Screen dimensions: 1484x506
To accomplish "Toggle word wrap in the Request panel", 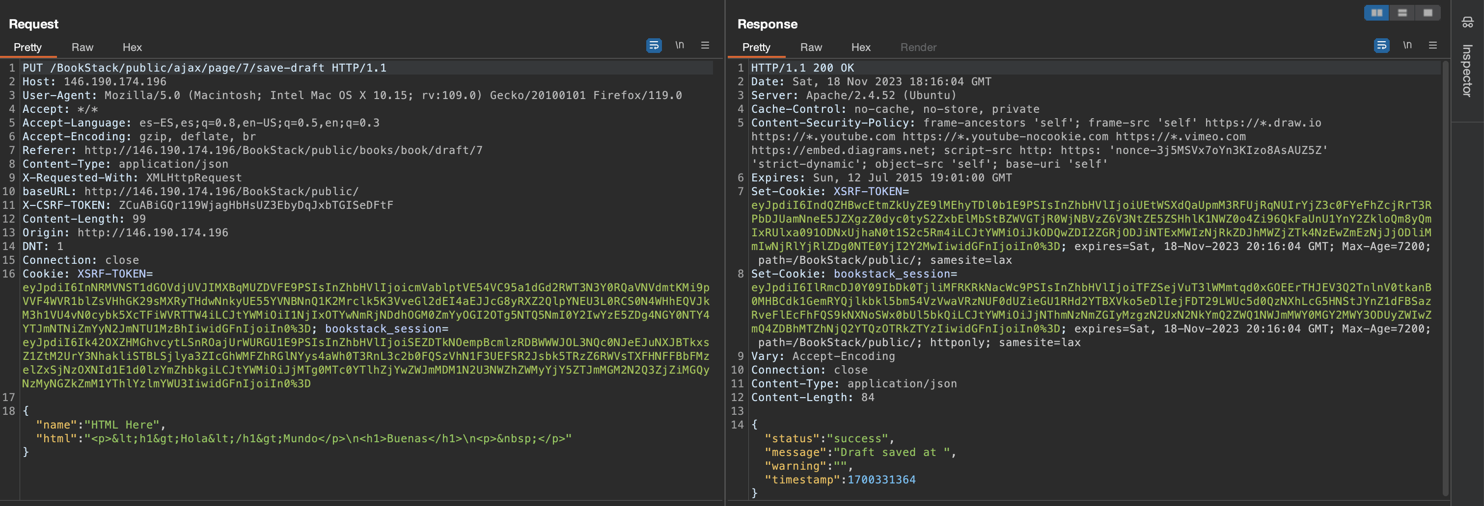I will [x=654, y=46].
